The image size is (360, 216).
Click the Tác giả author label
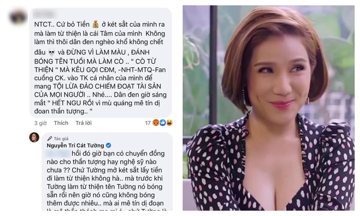tap(61, 139)
